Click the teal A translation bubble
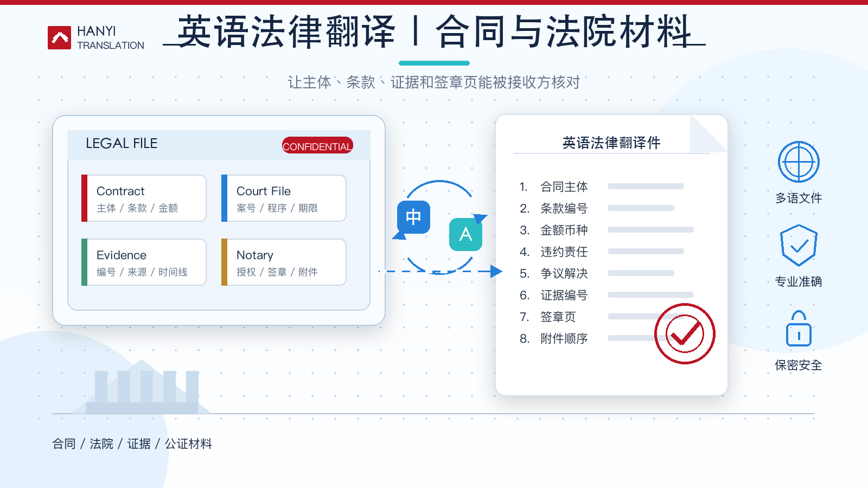 point(465,234)
